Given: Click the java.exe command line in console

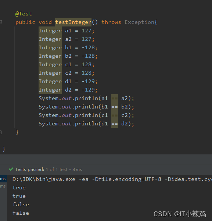Looking at the screenshot, I should point(112,179).
